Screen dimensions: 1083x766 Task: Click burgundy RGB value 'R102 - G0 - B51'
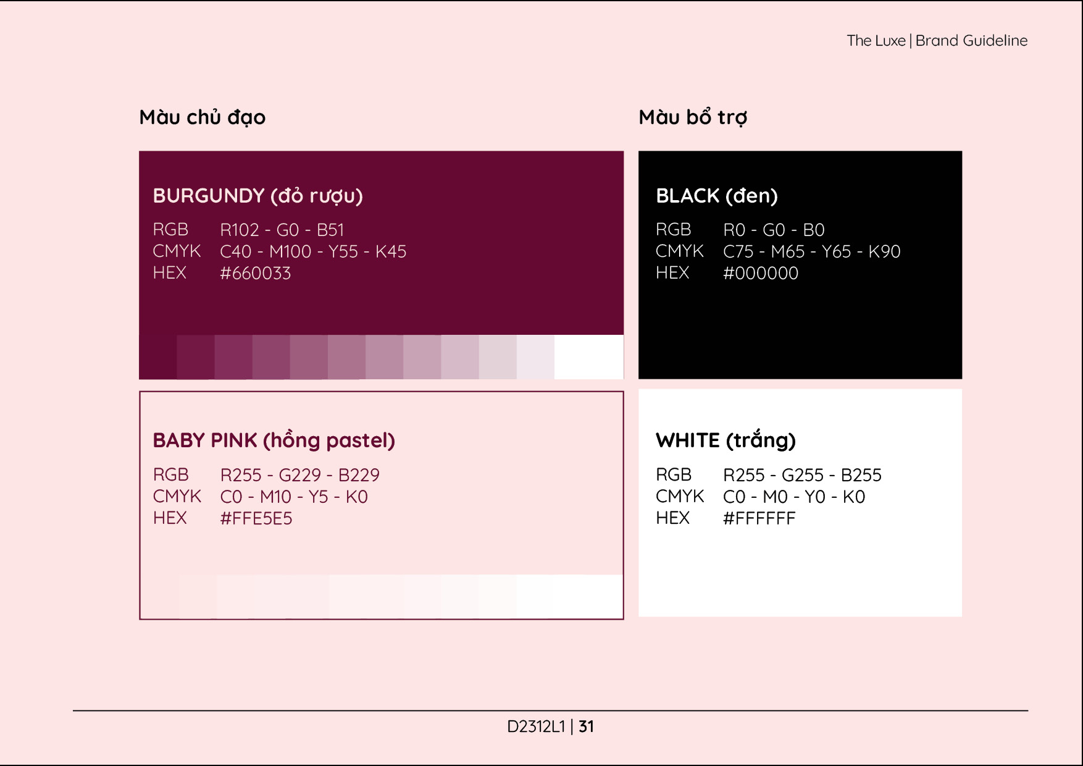tap(282, 230)
